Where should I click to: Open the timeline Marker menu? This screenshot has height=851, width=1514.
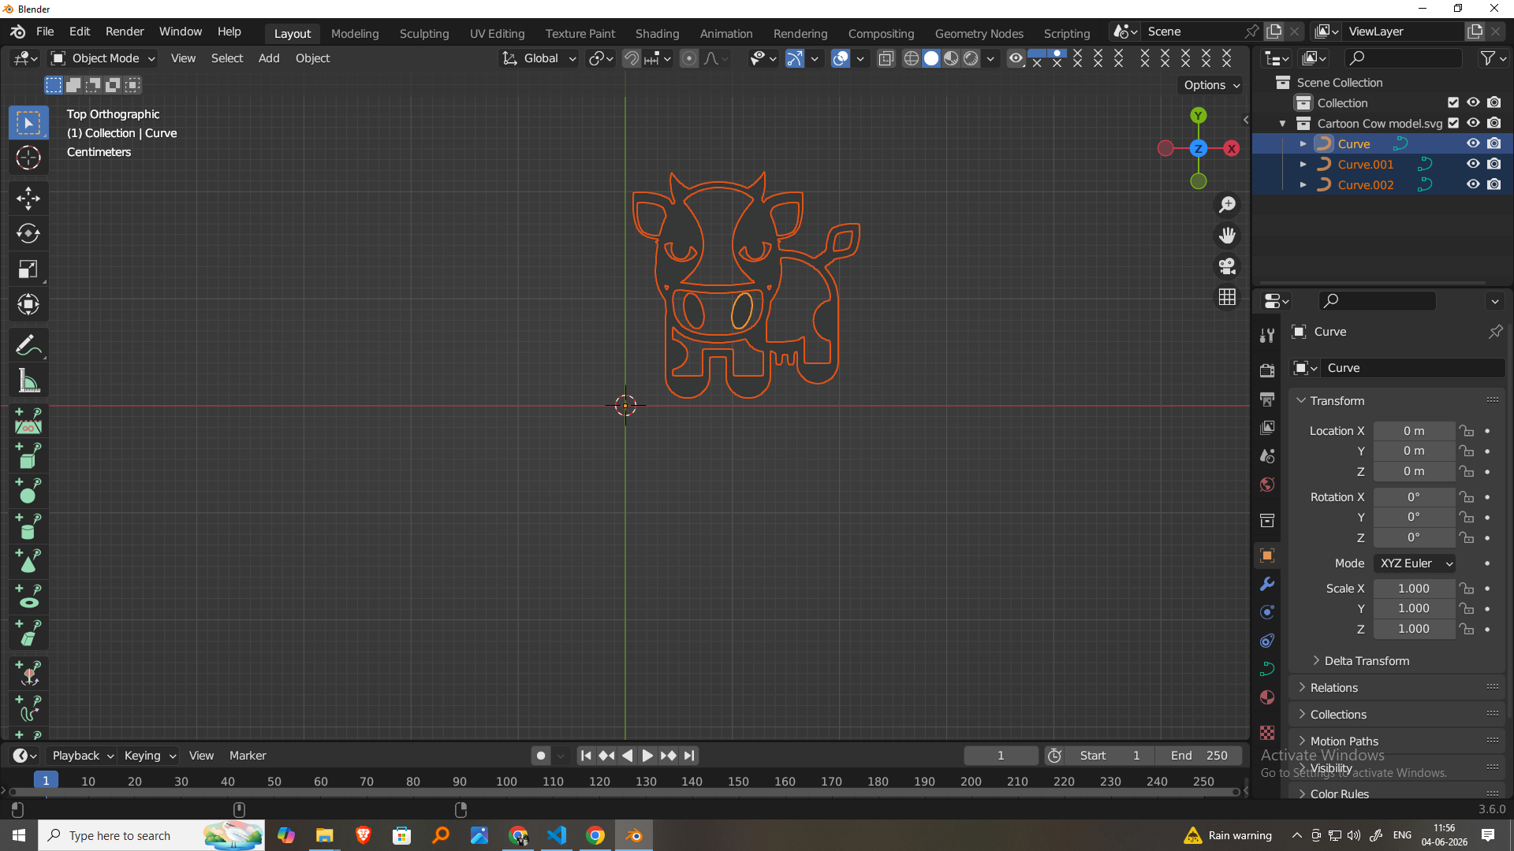point(248,756)
